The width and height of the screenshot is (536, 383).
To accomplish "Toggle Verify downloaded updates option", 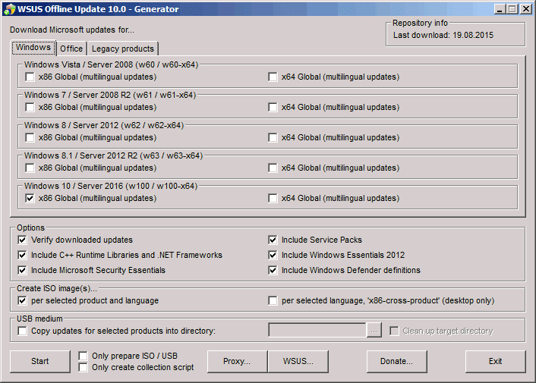I will coord(22,240).
